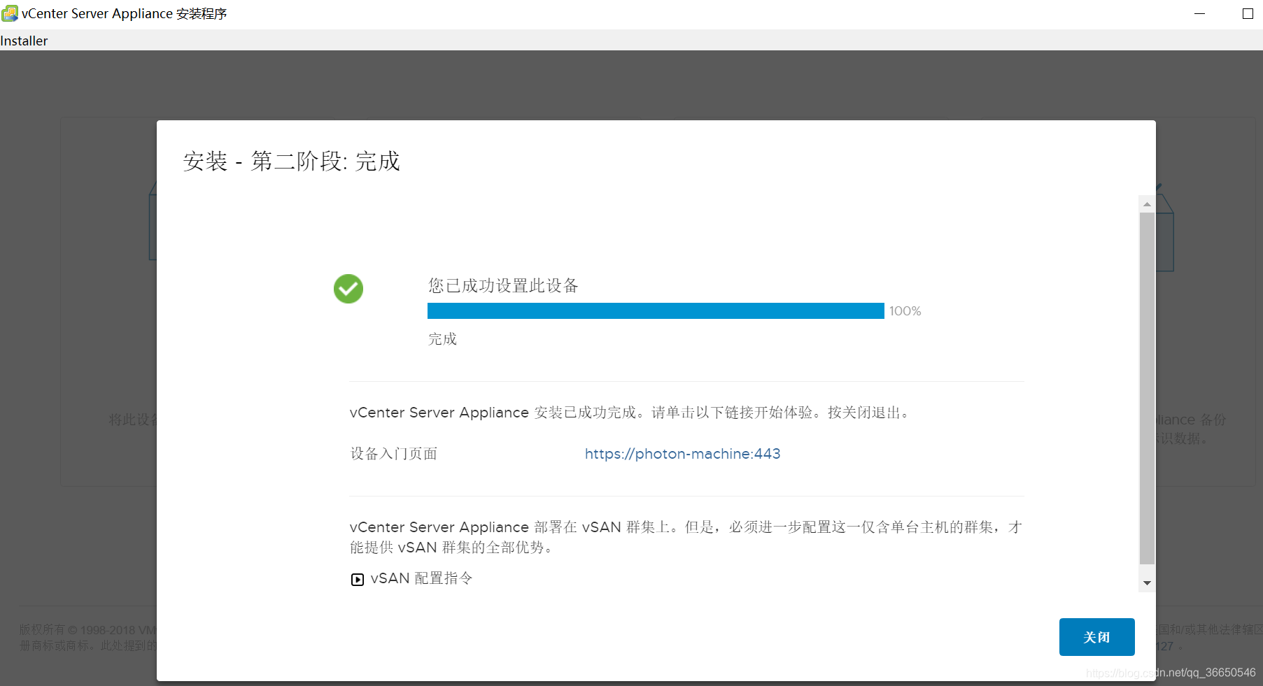Click the text 您已成功设置此设备
This screenshot has width=1263, height=686.
tap(503, 285)
